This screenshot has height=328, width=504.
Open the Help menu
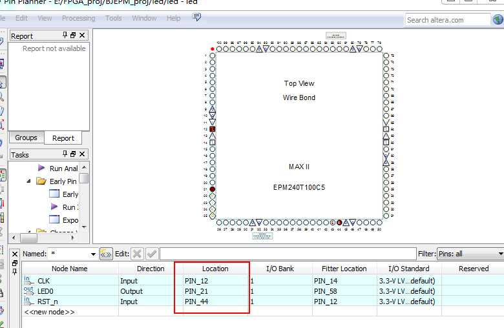click(x=173, y=18)
